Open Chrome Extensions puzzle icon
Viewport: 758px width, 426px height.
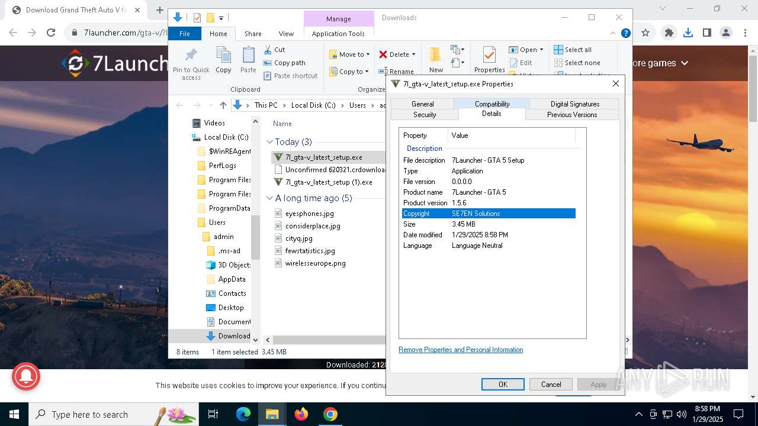point(669,33)
